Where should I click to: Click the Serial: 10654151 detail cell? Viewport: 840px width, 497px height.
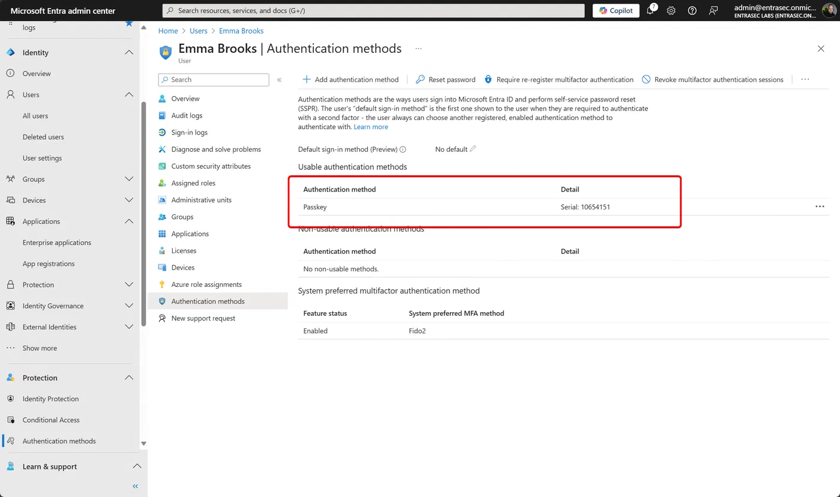586,206
